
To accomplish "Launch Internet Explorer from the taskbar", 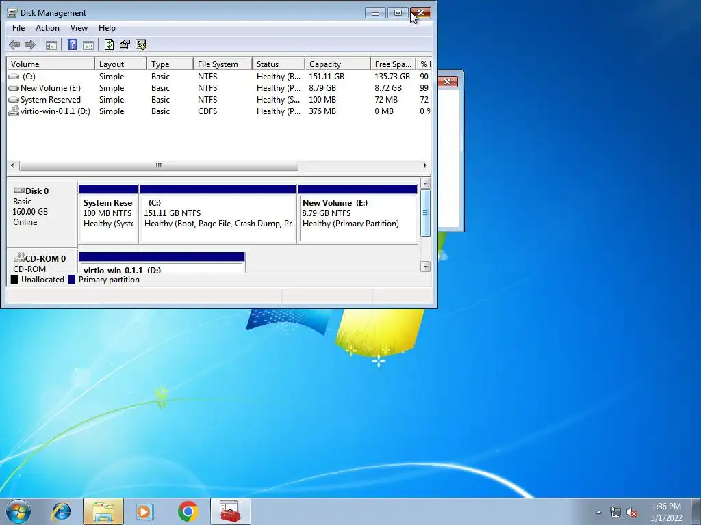I will pos(61,511).
